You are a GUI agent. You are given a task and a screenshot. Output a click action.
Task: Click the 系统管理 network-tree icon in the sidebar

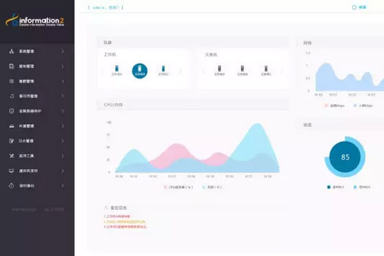[x=12, y=51]
